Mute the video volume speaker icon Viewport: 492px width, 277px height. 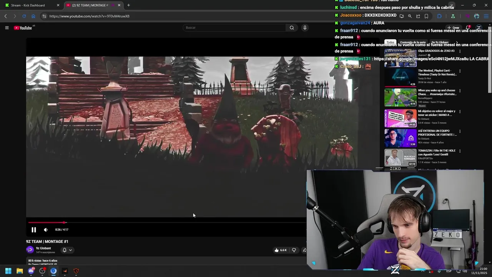click(x=46, y=230)
